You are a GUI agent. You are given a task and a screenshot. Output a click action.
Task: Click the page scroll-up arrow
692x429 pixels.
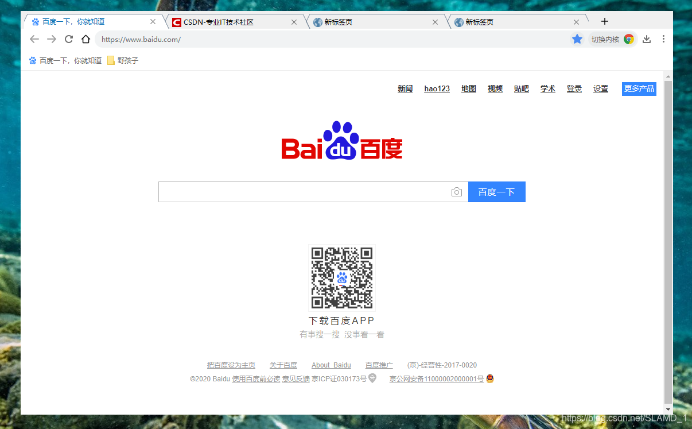click(668, 76)
